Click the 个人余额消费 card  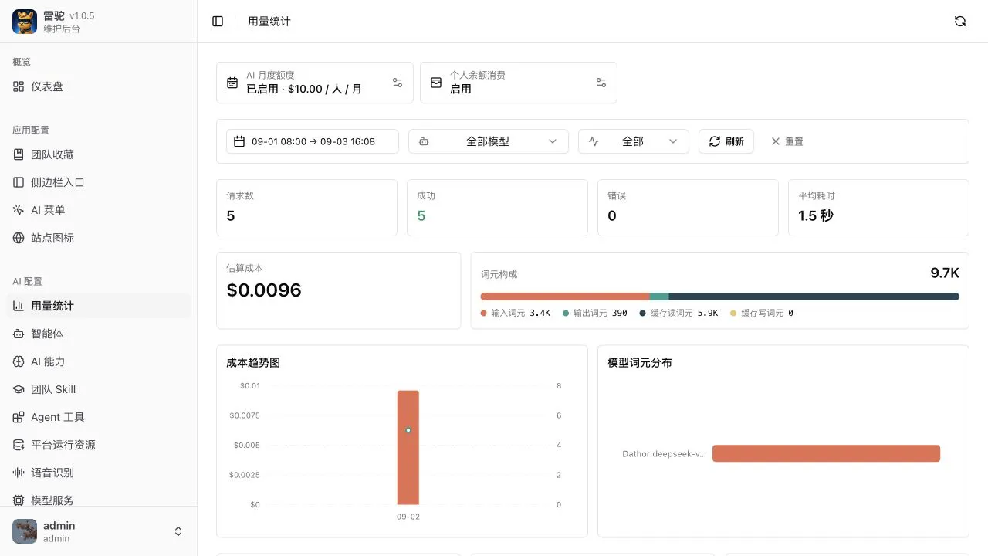519,83
